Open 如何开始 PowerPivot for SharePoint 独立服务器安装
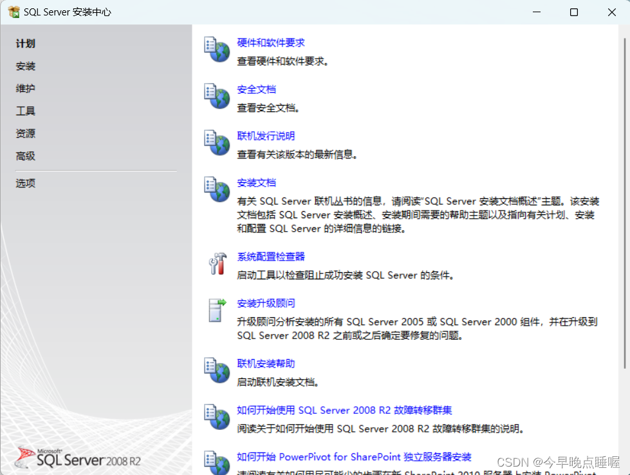This screenshot has width=630, height=475. [x=354, y=456]
